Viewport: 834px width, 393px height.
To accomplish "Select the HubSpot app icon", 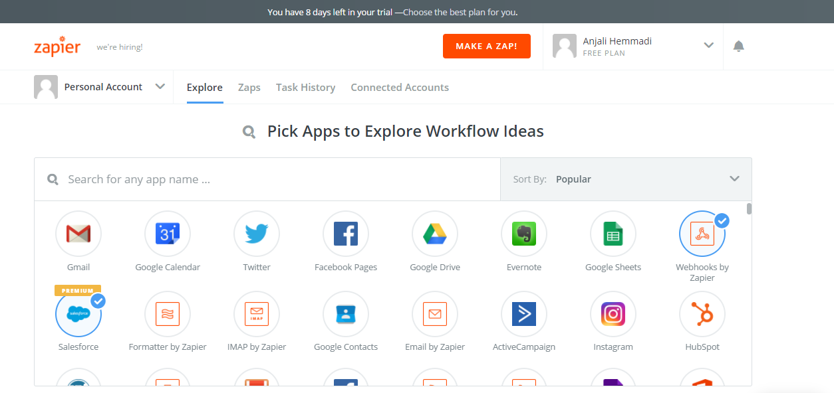I will click(x=702, y=313).
